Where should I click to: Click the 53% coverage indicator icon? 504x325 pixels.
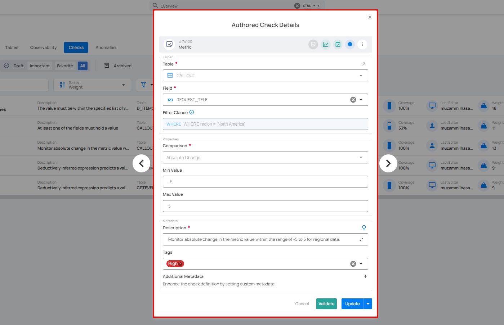(389, 126)
